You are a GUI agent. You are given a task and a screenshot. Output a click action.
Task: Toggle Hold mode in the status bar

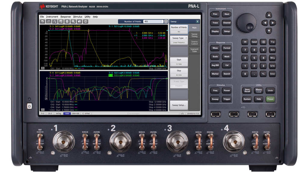(67, 114)
